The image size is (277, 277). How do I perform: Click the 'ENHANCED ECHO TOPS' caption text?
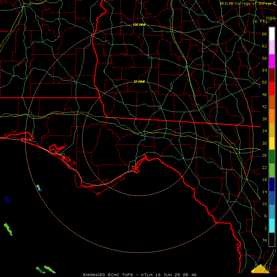[108, 275]
